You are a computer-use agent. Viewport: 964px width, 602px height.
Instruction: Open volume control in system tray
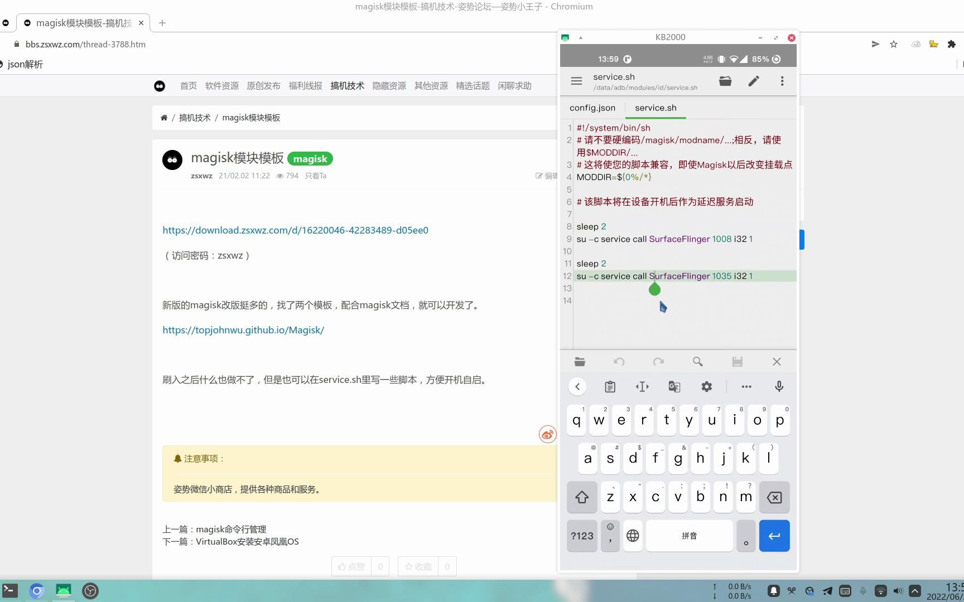click(x=898, y=591)
